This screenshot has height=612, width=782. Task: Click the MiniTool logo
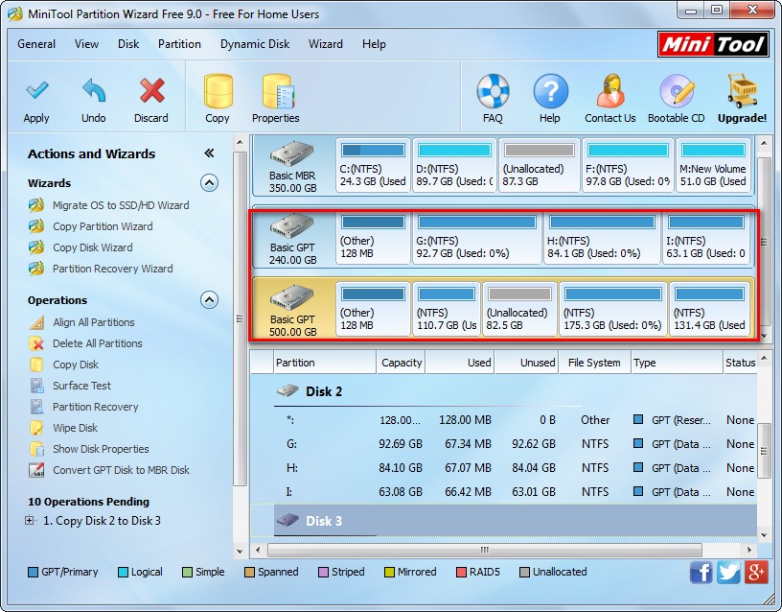(x=713, y=44)
